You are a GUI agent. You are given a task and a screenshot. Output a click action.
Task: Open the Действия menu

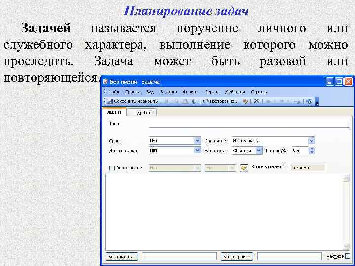pyautogui.click(x=235, y=92)
